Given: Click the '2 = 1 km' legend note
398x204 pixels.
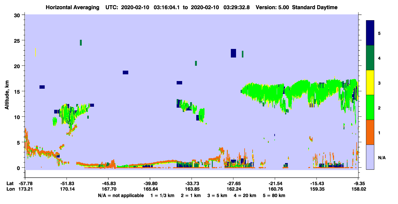Looking at the screenshot, I should [191, 195].
